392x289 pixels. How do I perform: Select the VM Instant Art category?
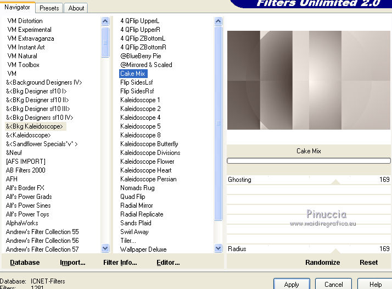pyautogui.click(x=26, y=47)
